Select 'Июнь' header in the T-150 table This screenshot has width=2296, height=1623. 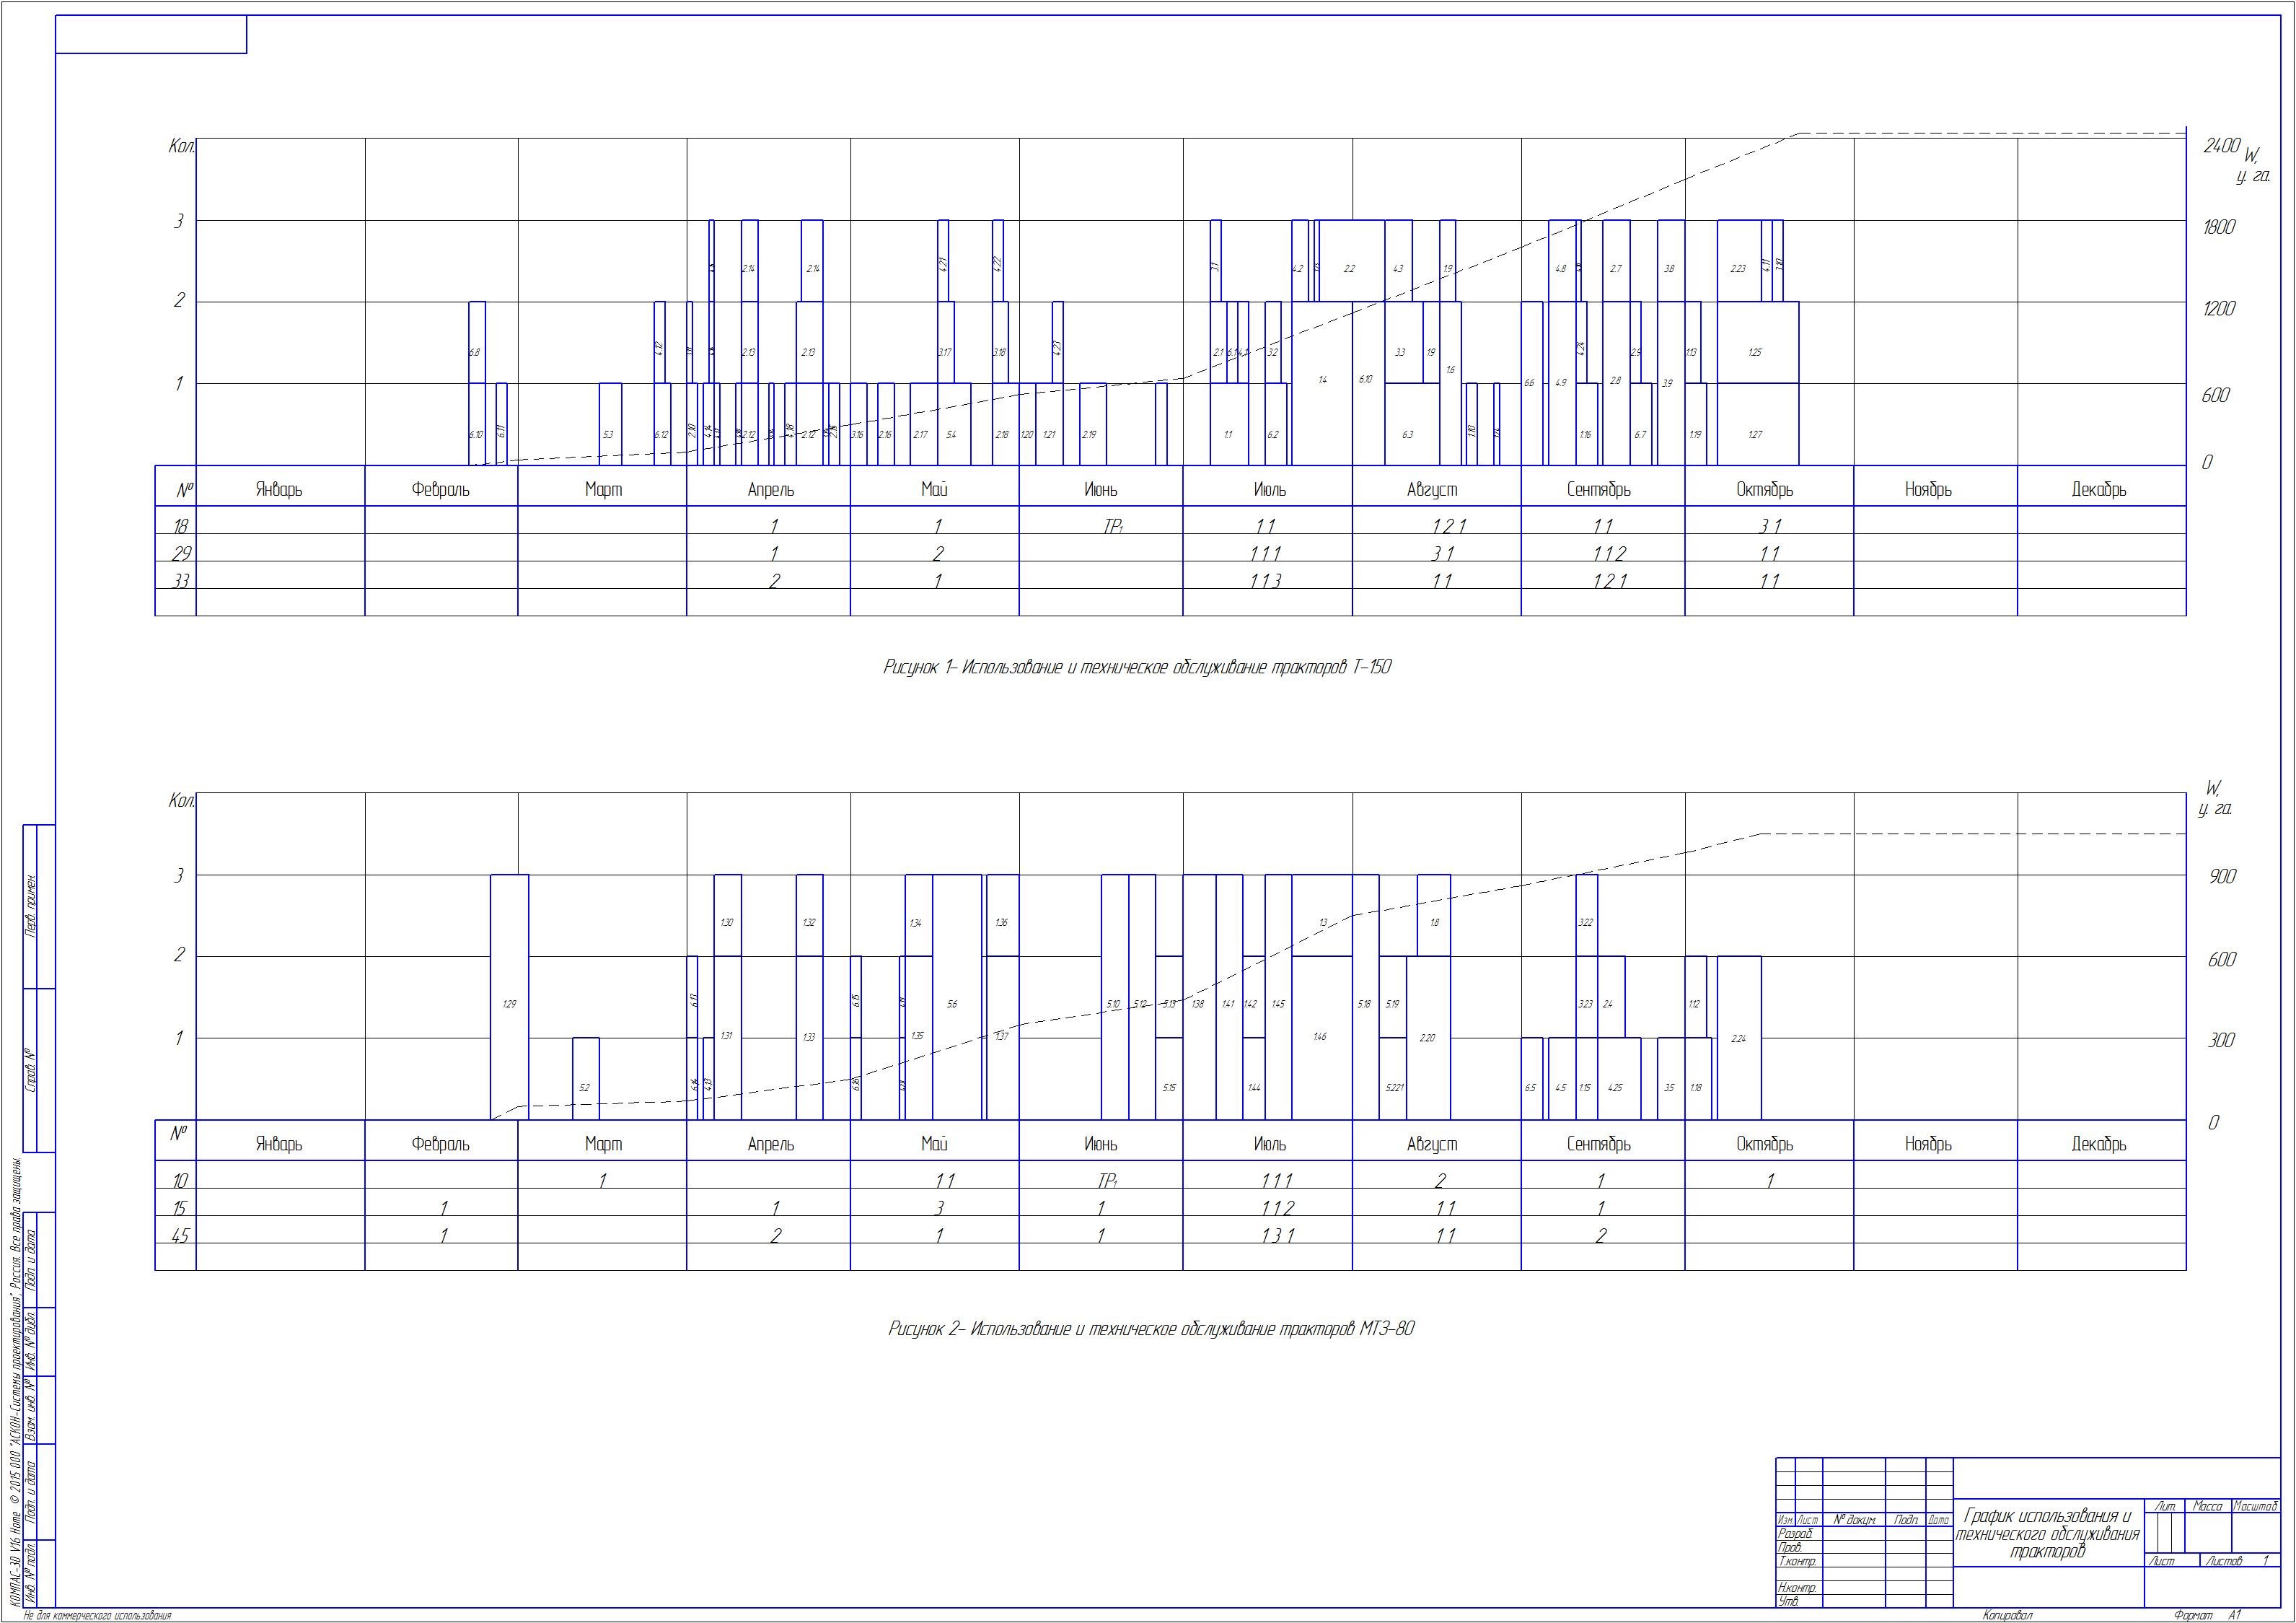tap(1100, 490)
